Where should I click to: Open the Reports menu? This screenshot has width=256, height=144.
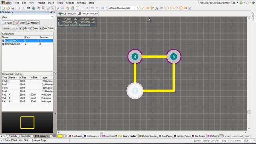point(70,3)
